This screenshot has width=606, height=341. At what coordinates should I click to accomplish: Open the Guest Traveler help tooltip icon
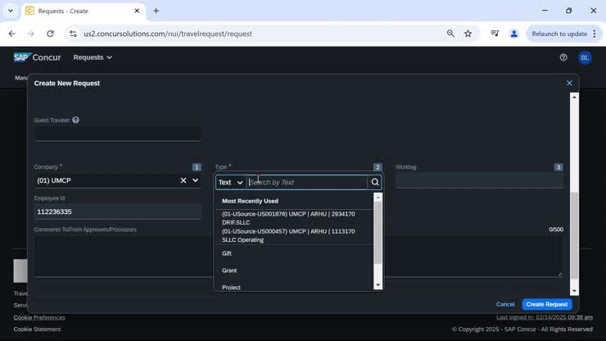75,120
